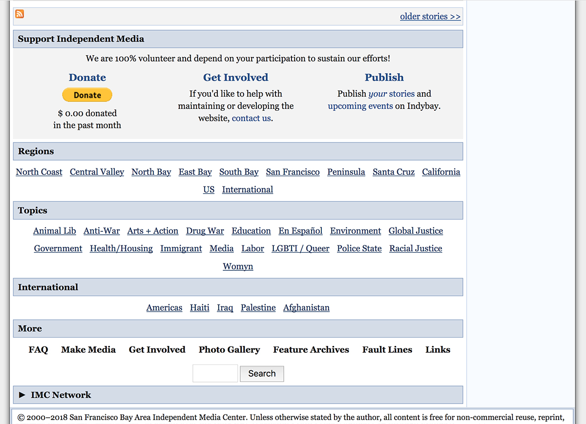Visit the Iraq international page

(225, 308)
